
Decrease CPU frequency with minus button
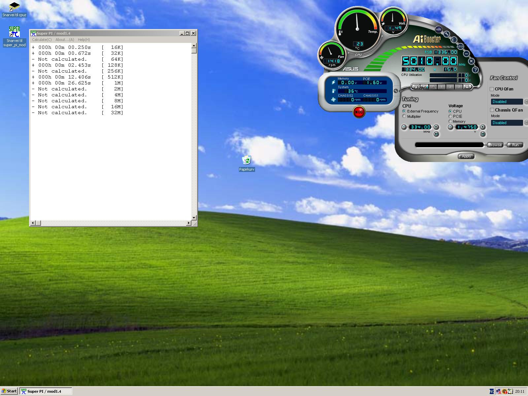[404, 127]
